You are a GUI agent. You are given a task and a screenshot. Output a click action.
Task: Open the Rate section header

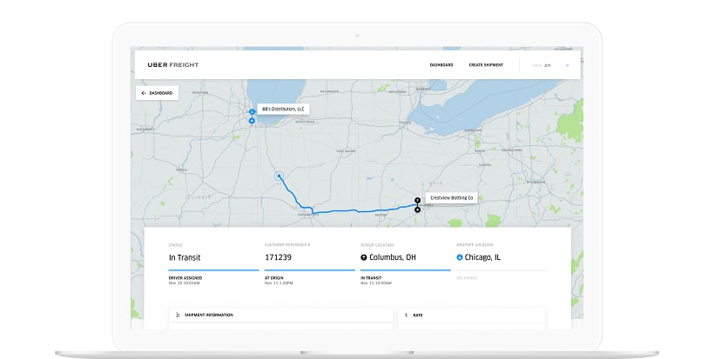pos(472,315)
